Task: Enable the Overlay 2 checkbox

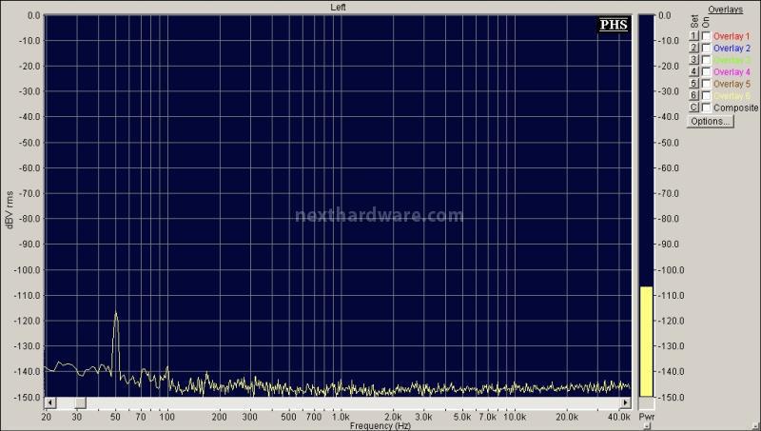Action: tap(706, 49)
